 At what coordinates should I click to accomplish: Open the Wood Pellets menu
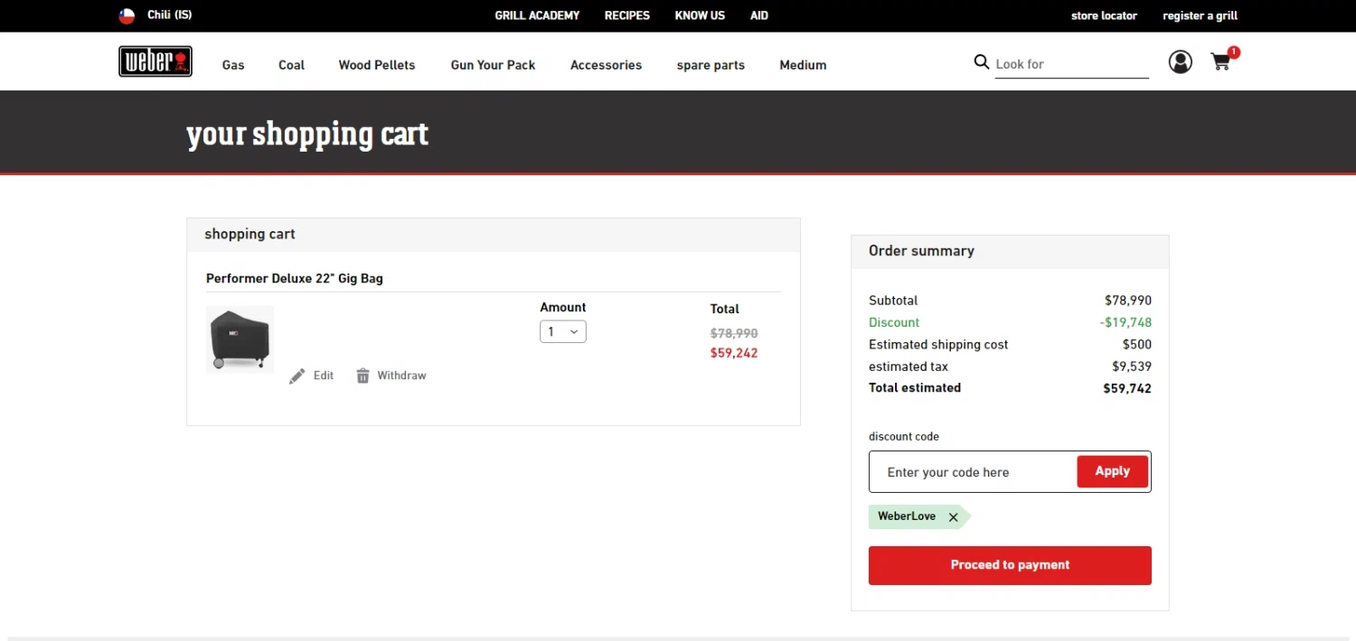pos(377,65)
